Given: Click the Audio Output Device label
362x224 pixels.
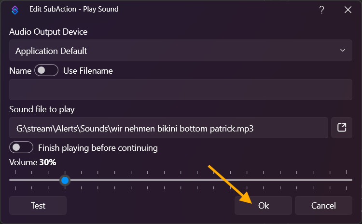Looking at the screenshot, I should [48, 32].
